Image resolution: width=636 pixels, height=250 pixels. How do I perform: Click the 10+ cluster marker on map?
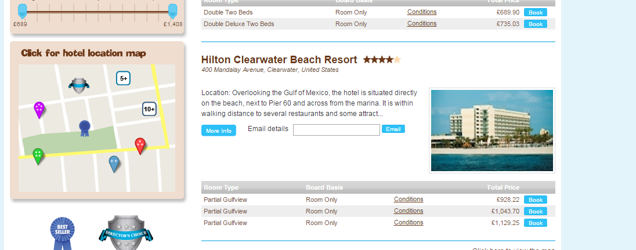[149, 108]
